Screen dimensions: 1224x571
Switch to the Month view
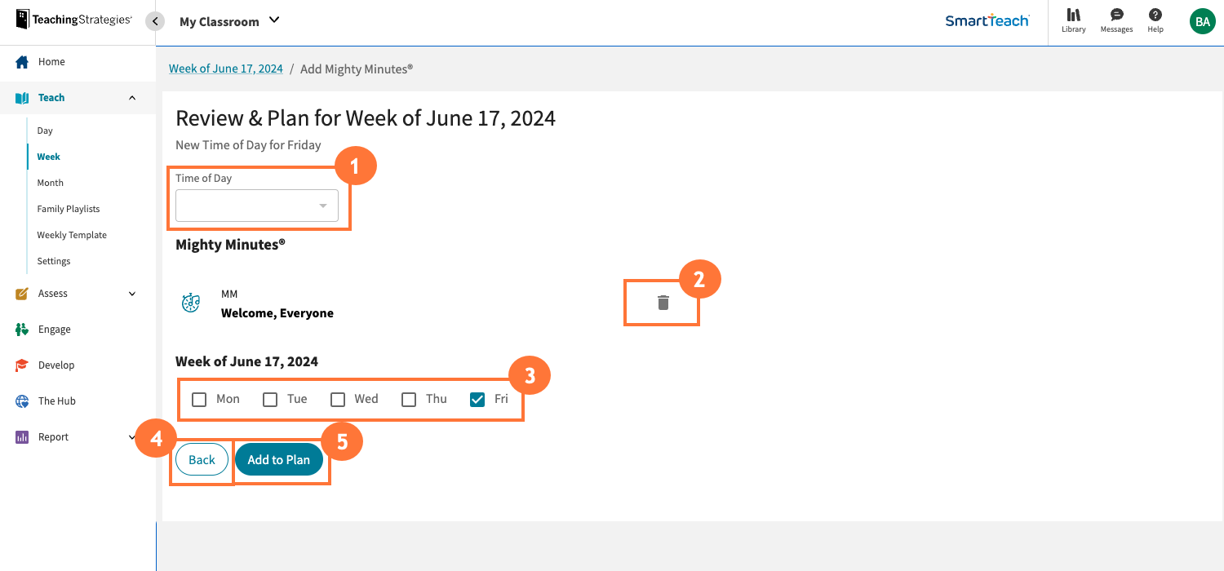pyautogui.click(x=50, y=182)
